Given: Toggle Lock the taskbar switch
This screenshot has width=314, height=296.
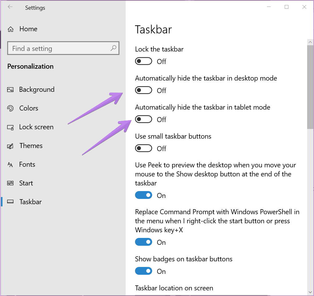Looking at the screenshot, I should coord(143,61).
